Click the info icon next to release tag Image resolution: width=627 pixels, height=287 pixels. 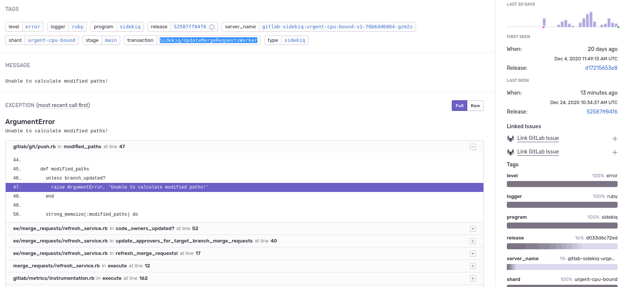point(212,27)
